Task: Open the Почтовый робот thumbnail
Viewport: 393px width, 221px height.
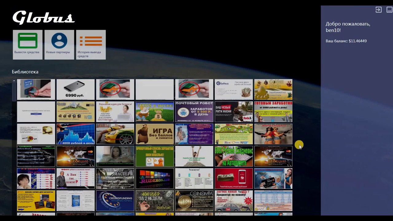Action: (194, 112)
